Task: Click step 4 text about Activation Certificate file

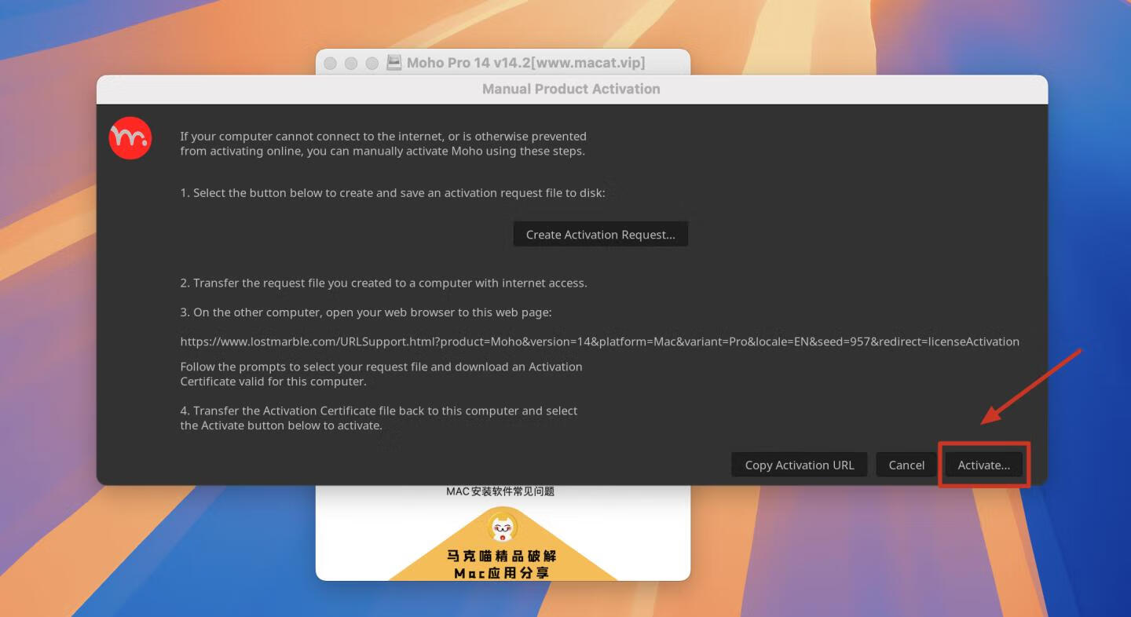Action: (x=379, y=418)
